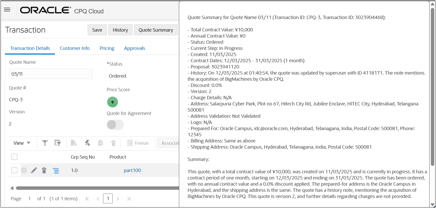This screenshot has height=208, width=436.
Task: Add a new filter in the line item toolbar
Action: click(45, 143)
